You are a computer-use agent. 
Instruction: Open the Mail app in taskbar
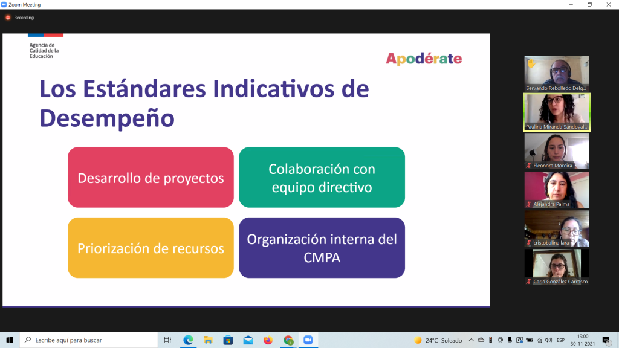pos(248,340)
